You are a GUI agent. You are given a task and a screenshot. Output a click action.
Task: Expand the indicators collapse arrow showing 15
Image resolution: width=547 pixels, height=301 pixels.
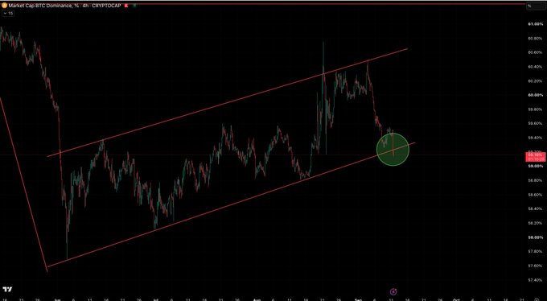tap(8, 13)
